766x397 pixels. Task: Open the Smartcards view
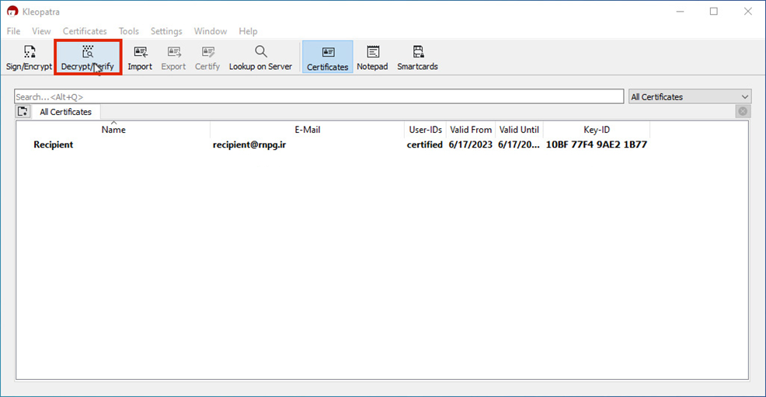coord(417,57)
